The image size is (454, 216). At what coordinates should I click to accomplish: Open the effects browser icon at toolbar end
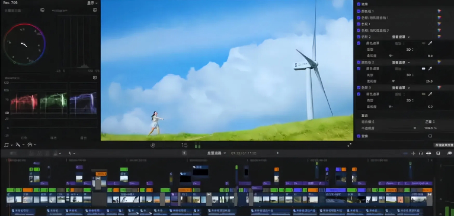point(449,153)
